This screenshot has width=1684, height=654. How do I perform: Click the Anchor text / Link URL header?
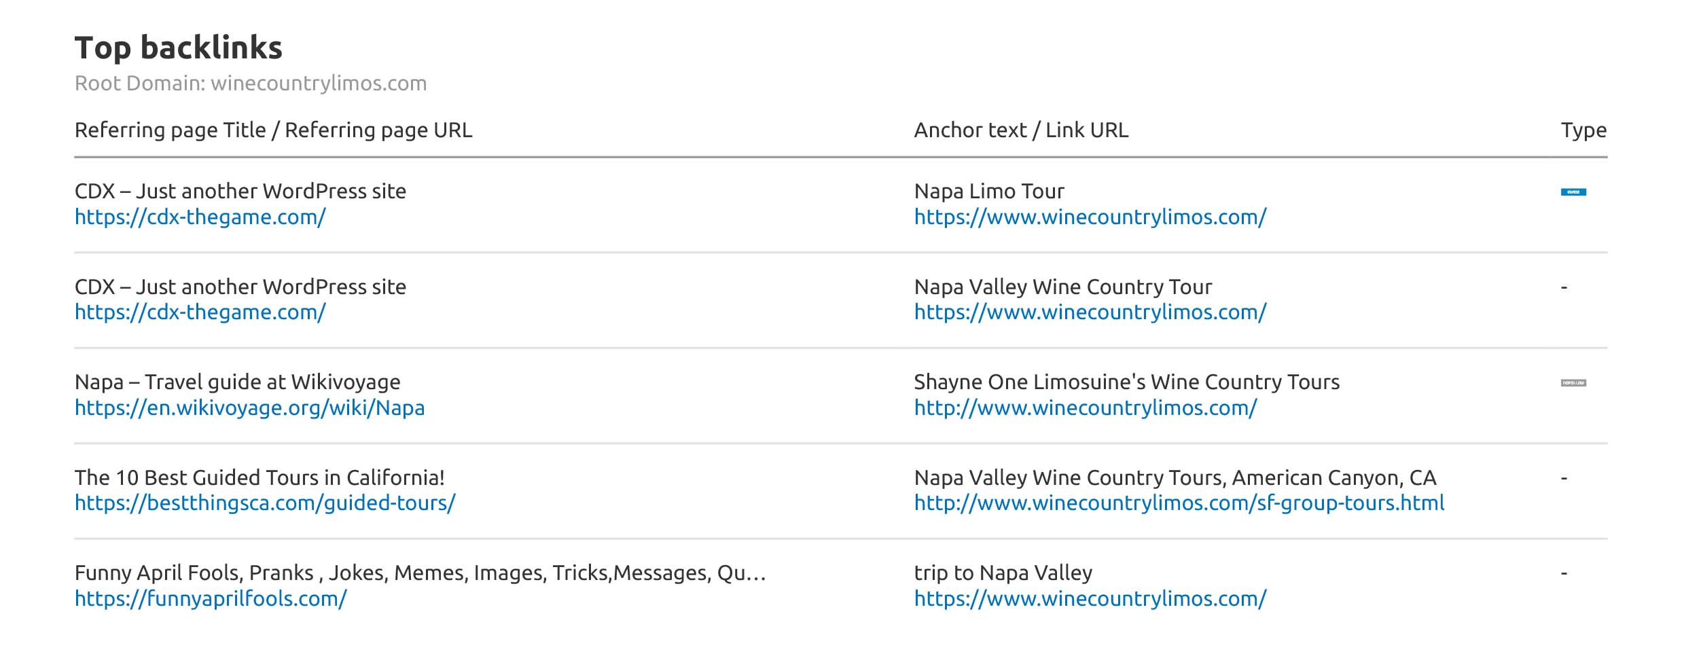coord(1020,130)
